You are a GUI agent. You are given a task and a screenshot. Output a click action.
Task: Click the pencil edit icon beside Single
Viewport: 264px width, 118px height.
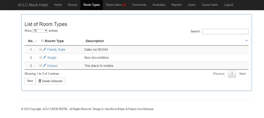pyautogui.click(x=45, y=57)
